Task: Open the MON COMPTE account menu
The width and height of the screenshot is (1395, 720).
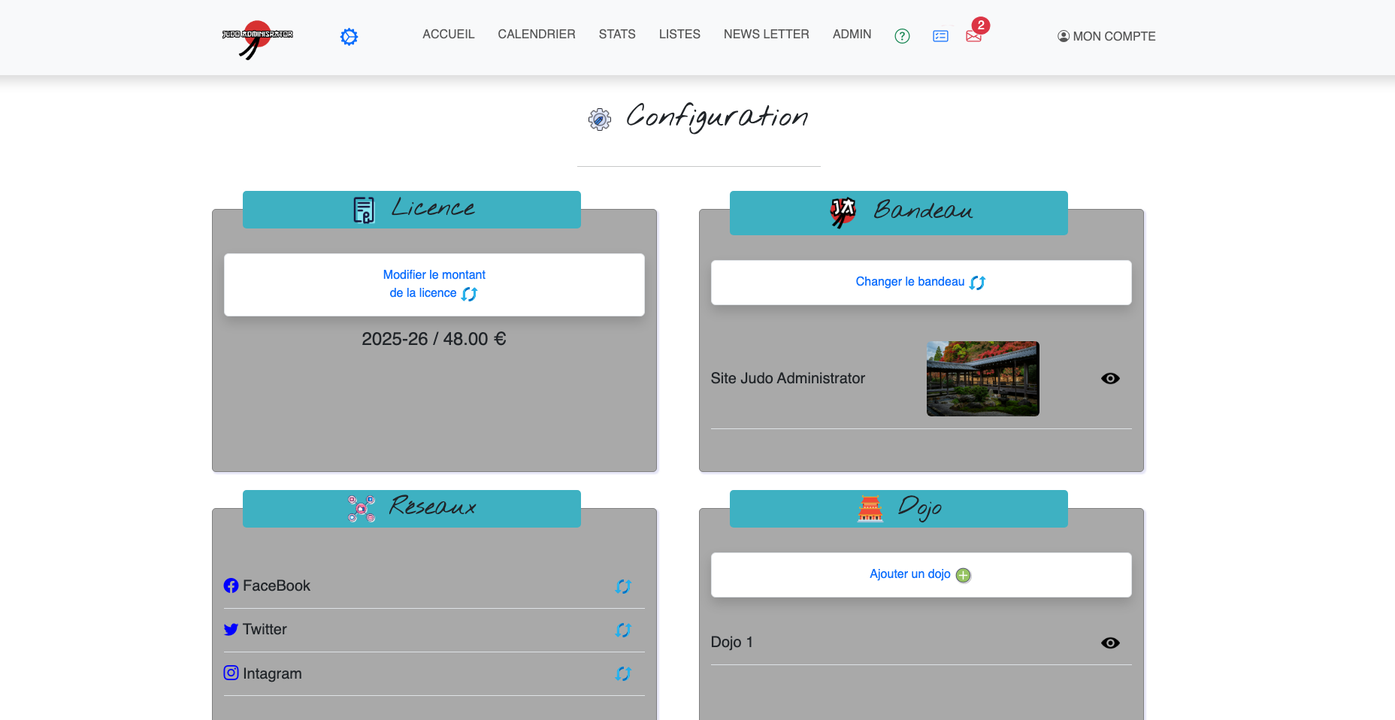Action: tap(1106, 36)
